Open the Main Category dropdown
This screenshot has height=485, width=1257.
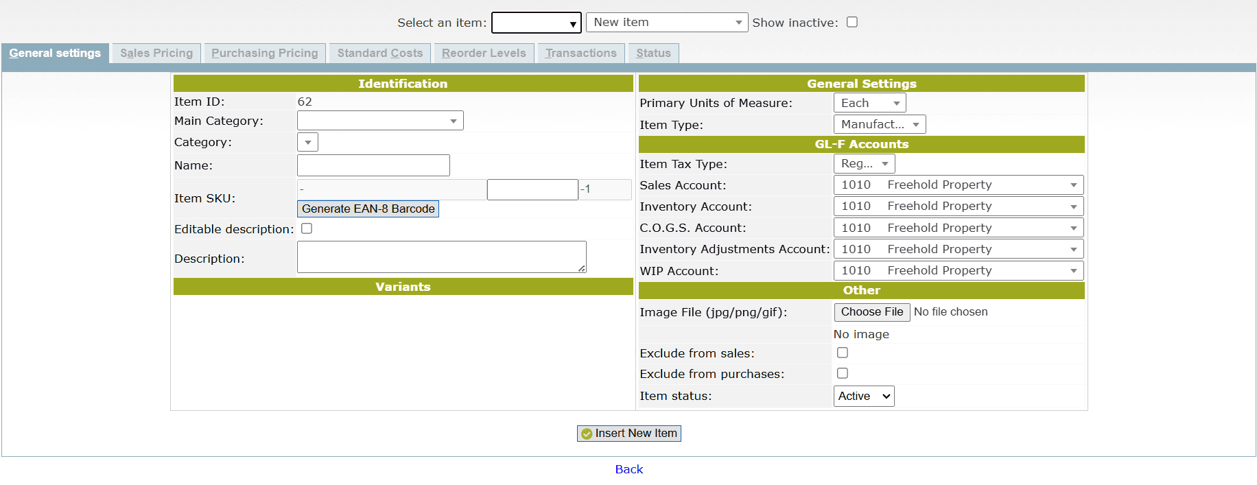point(380,121)
